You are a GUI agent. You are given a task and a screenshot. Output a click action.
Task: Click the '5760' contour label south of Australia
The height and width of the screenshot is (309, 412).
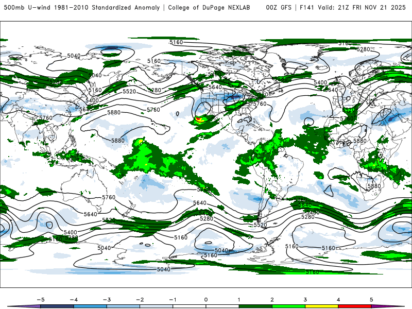pyautogui.click(x=109, y=197)
